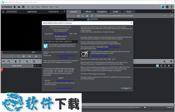Click the upload arrow icon at top right
The width and height of the screenshot is (175, 112).
171,7
